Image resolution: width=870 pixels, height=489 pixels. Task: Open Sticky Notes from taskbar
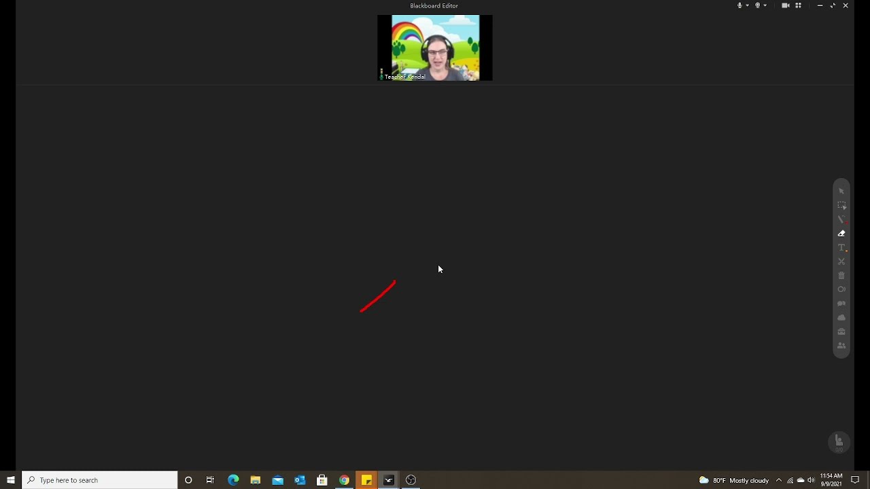pos(366,480)
